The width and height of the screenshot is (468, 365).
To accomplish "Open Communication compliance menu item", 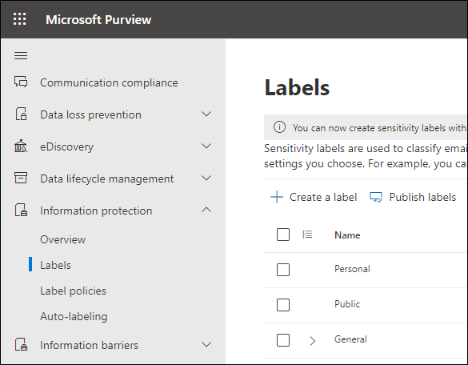I will click(x=109, y=82).
